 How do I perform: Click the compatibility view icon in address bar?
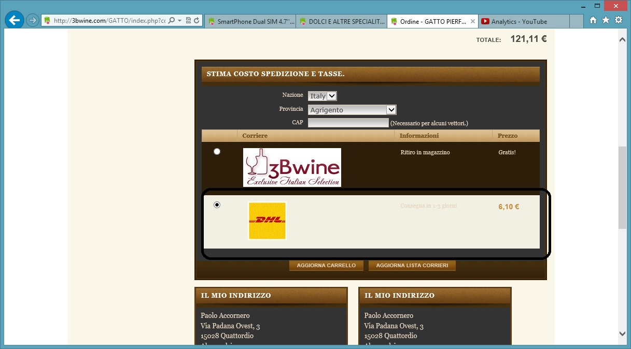(188, 21)
